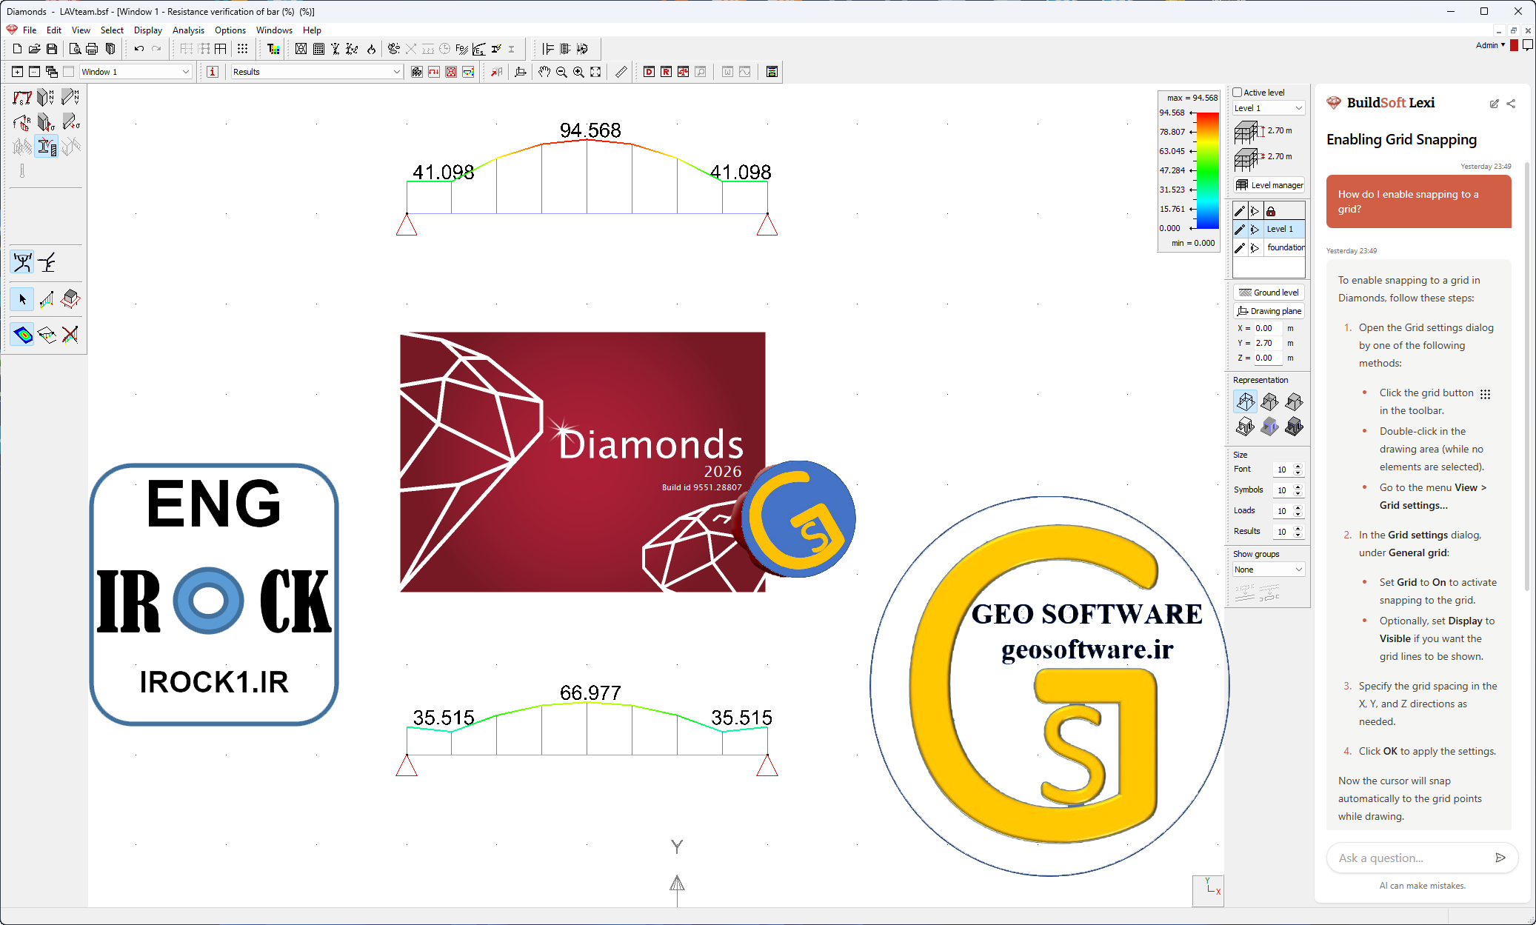Enable the Active level checkbox

(1237, 93)
